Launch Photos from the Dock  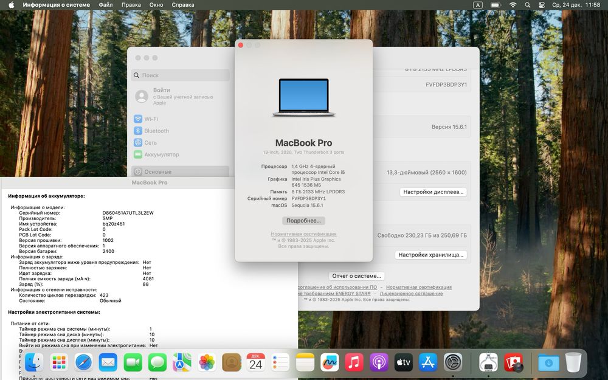207,362
